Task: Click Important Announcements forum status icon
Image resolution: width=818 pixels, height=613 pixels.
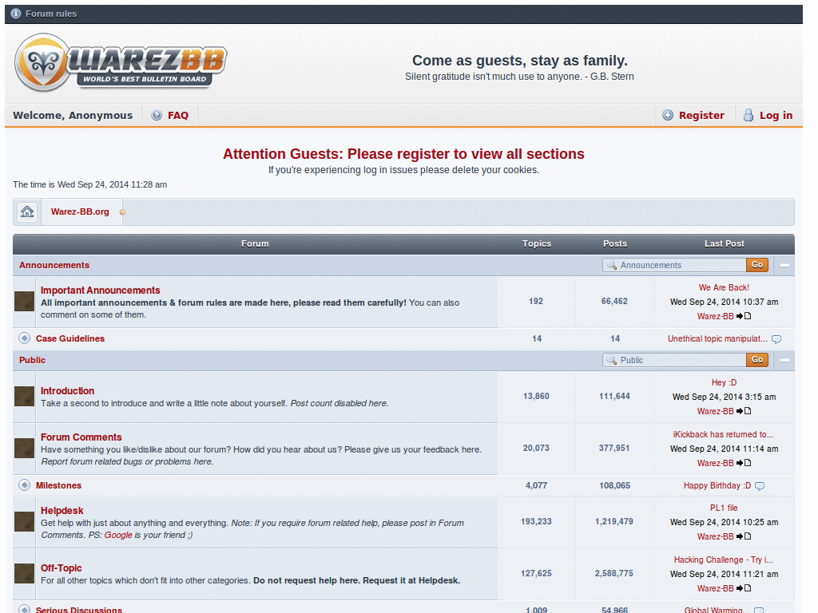Action: click(24, 301)
